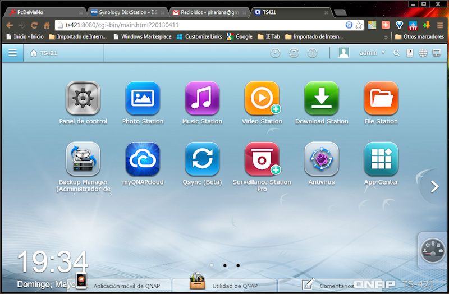Open Utilidad de QNAP link
This screenshot has height=294, width=449.
coord(235,286)
